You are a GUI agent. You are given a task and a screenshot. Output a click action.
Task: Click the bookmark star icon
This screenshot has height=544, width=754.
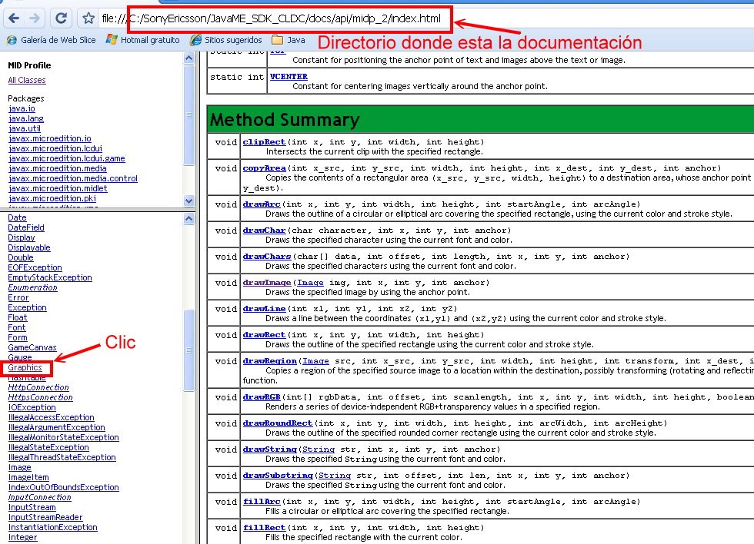click(88, 18)
